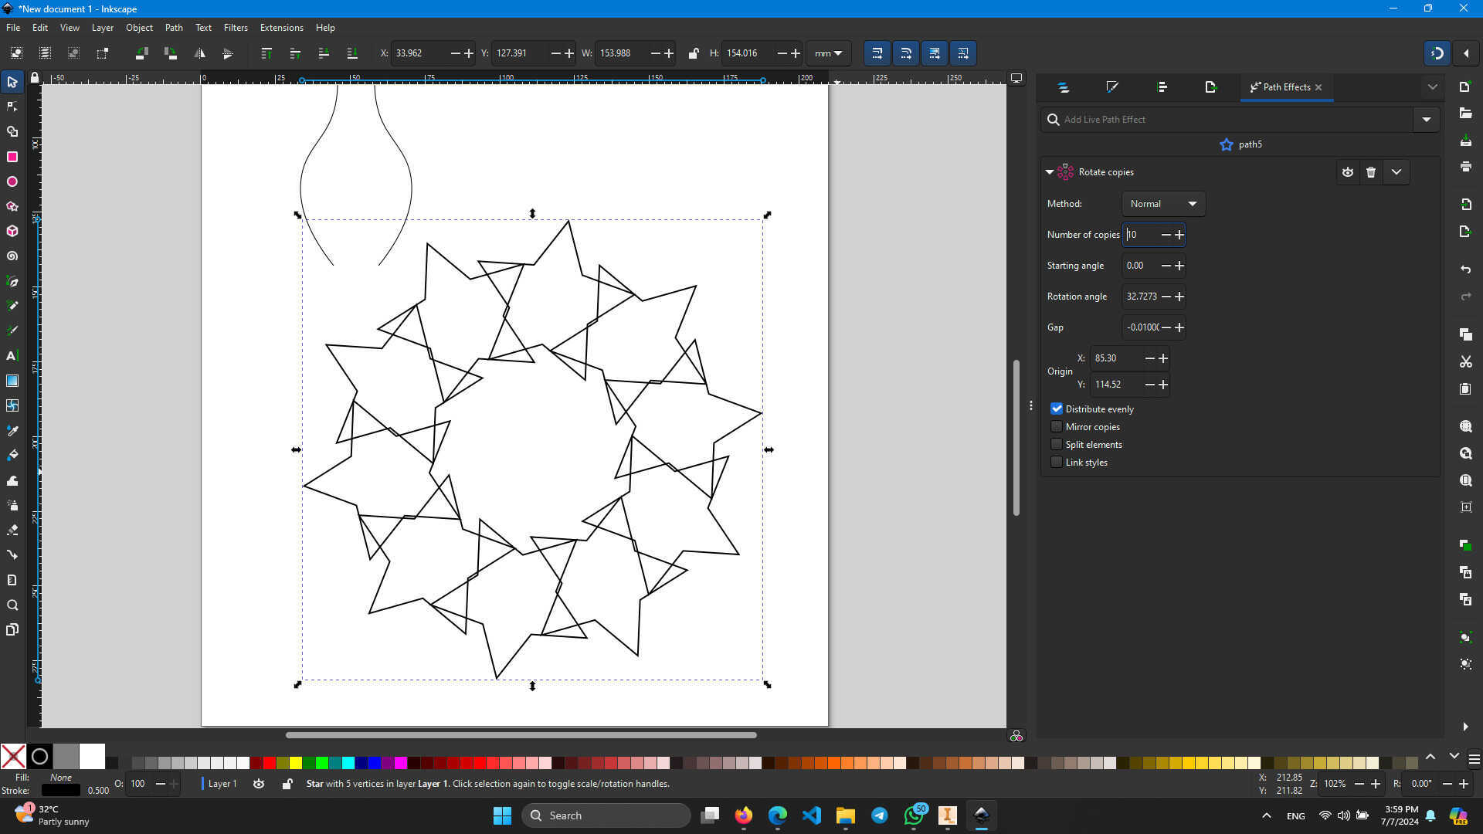The height and width of the screenshot is (834, 1483).
Task: Enable Link styles checkbox
Action: [x=1057, y=462]
